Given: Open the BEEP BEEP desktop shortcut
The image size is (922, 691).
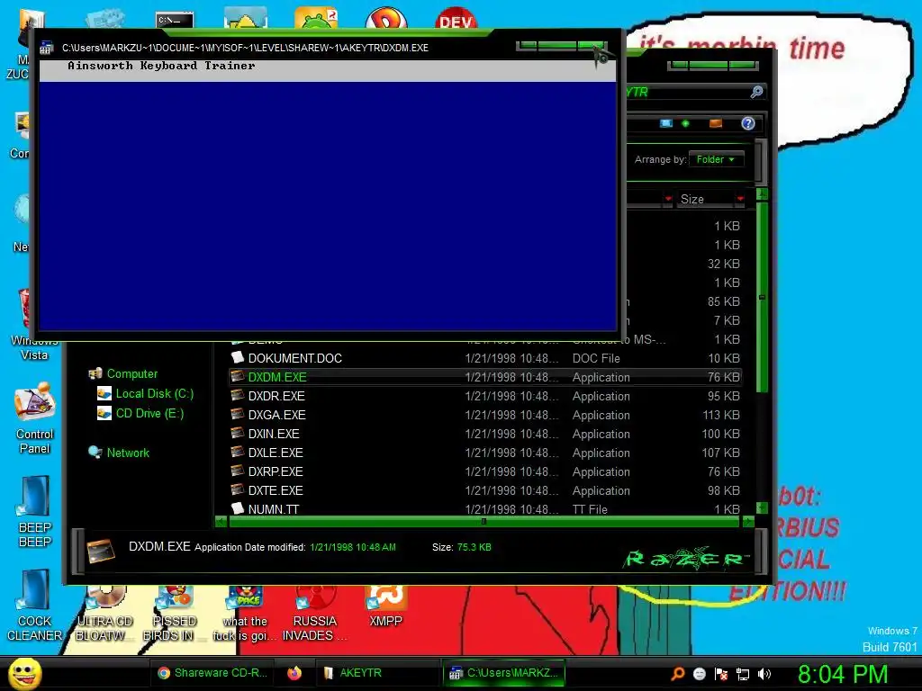Looking at the screenshot, I should pyautogui.click(x=35, y=512).
